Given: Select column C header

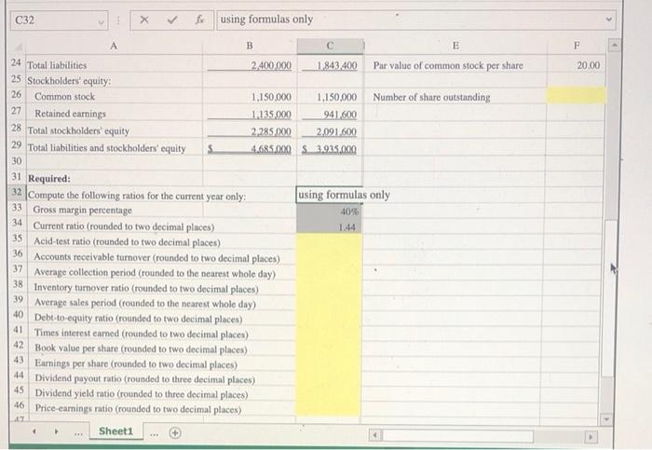Looking at the screenshot, I should click(x=330, y=46).
